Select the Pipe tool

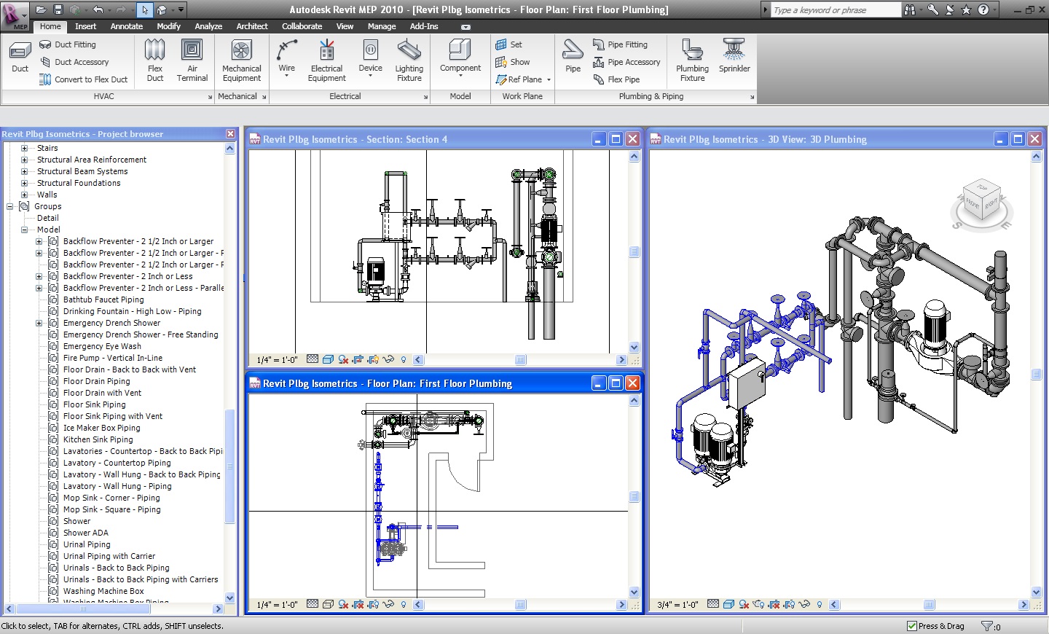(x=573, y=57)
